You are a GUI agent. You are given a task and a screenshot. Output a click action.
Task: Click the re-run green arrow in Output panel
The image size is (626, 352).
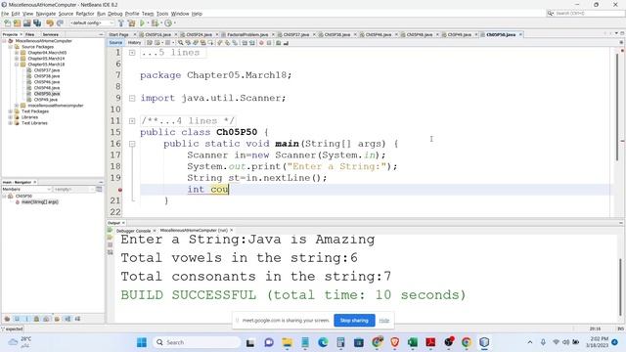pyautogui.click(x=110, y=231)
